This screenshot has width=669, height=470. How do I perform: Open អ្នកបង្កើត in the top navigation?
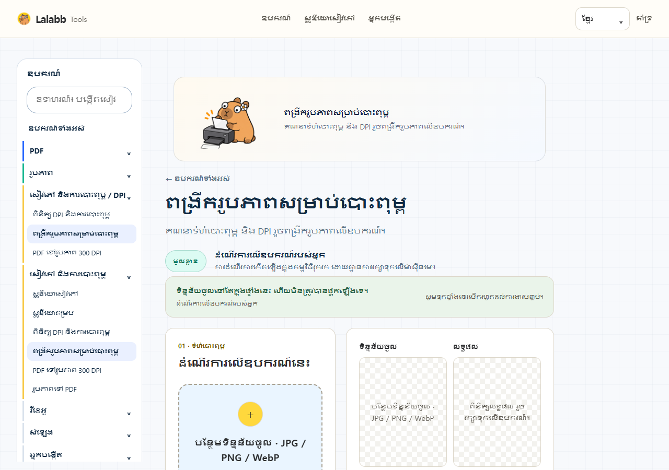pyautogui.click(x=384, y=18)
